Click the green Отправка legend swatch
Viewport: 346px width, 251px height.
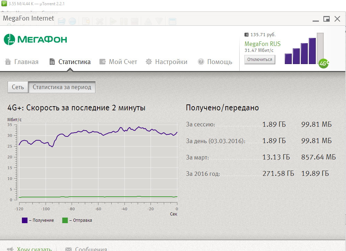[x=65, y=220]
